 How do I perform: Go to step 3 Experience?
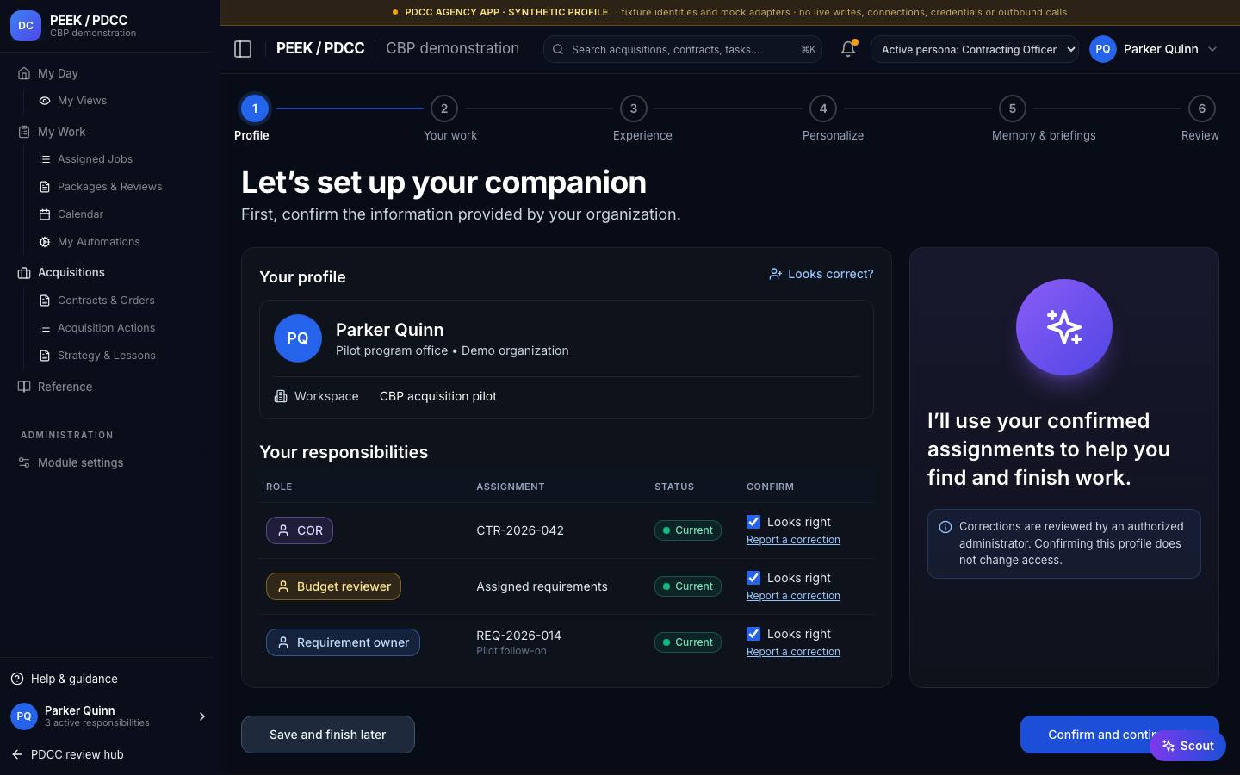pyautogui.click(x=634, y=108)
